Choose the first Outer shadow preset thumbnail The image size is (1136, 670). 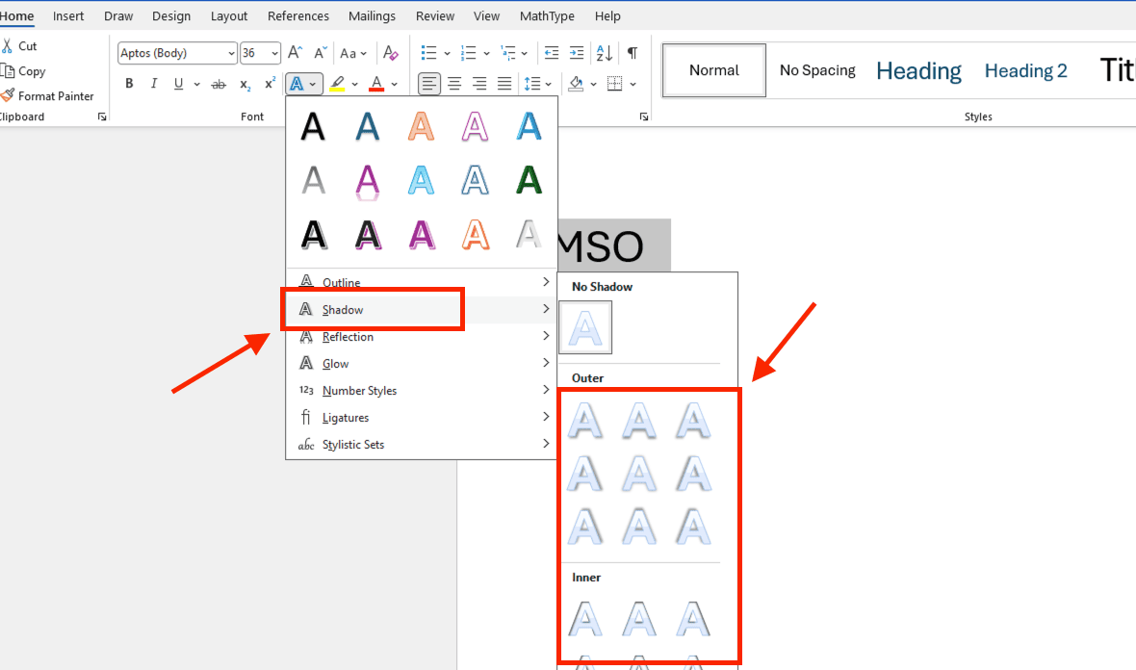[586, 420]
